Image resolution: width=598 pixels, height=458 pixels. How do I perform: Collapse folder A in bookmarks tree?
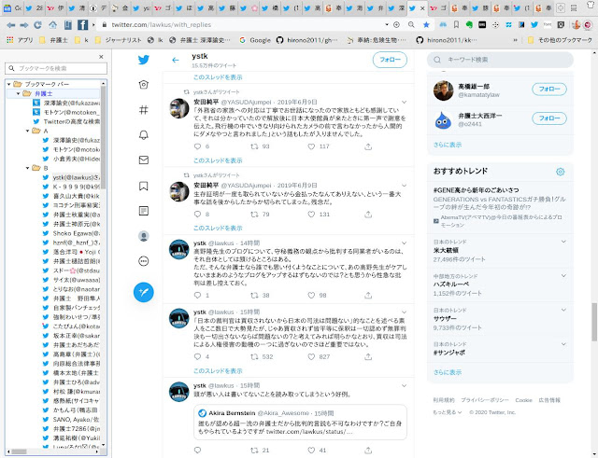(27, 131)
